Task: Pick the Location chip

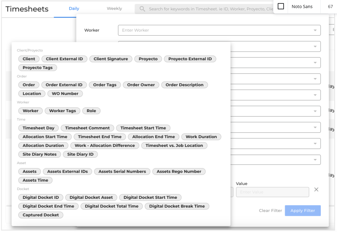Action: point(32,94)
